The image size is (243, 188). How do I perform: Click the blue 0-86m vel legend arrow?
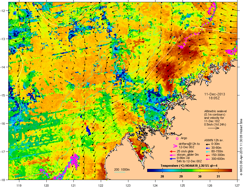pos(172,159)
